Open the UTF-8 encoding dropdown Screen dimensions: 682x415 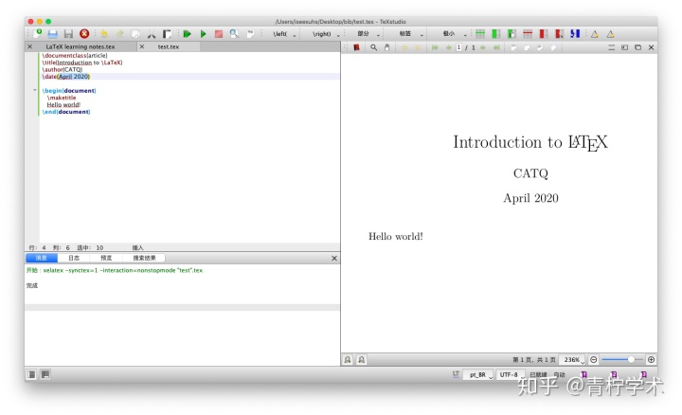click(511, 374)
